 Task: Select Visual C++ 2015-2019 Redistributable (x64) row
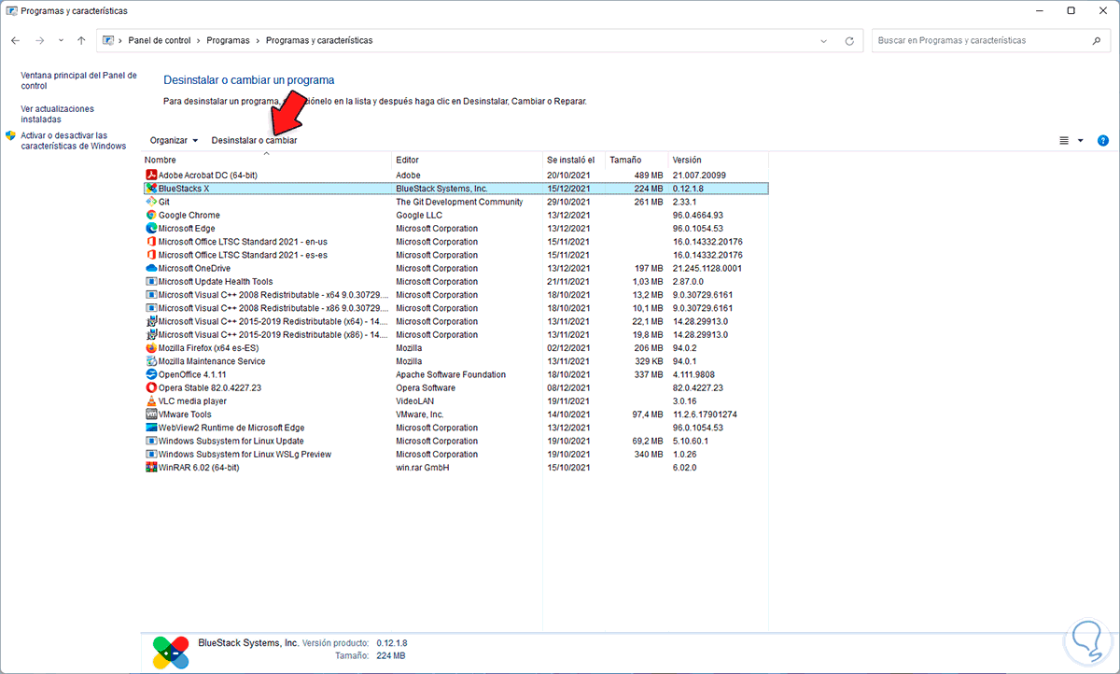(456, 321)
